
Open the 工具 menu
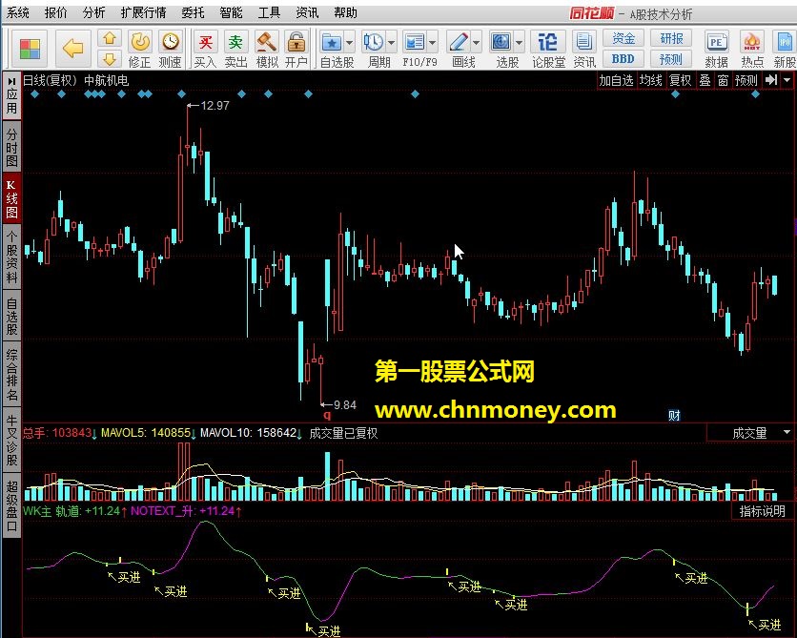(x=269, y=12)
